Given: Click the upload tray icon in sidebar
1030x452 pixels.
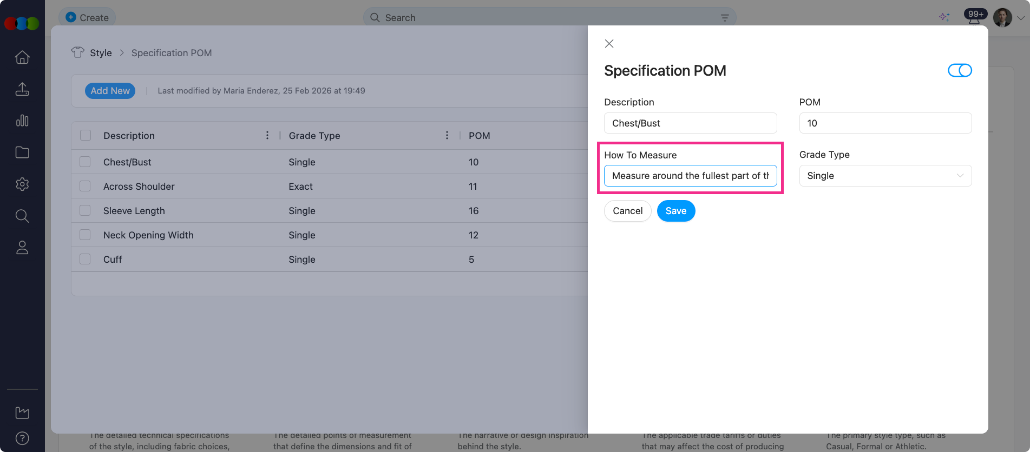Looking at the screenshot, I should pyautogui.click(x=22, y=89).
